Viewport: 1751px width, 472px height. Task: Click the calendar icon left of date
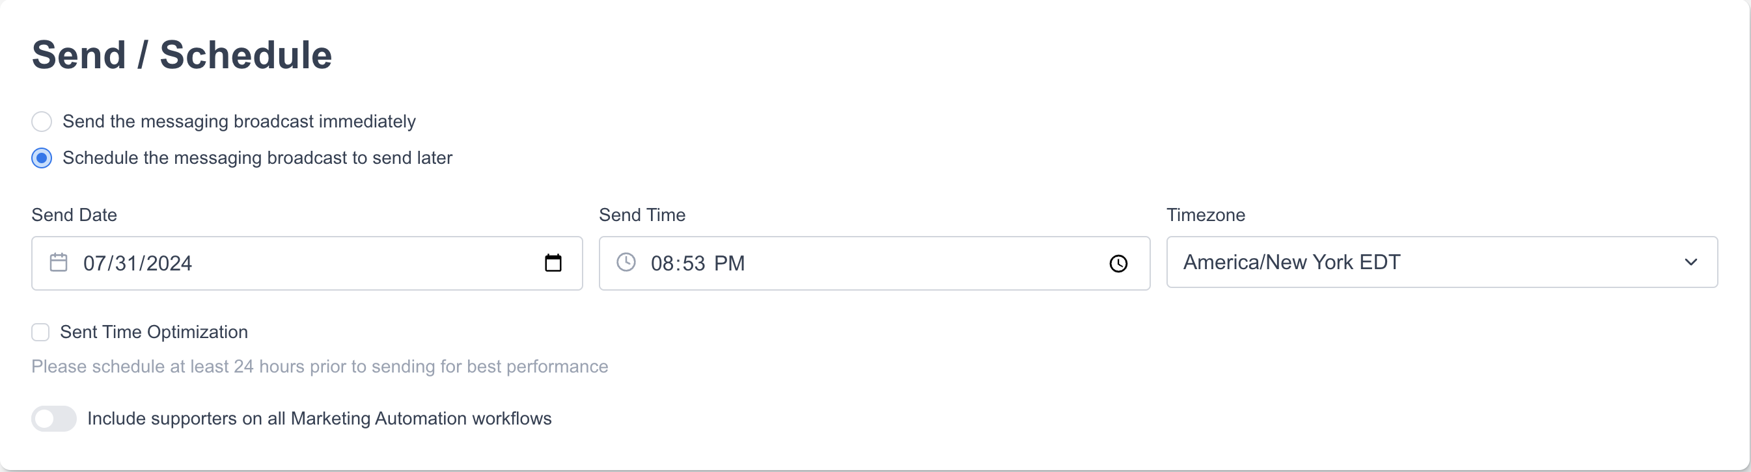[x=59, y=263]
